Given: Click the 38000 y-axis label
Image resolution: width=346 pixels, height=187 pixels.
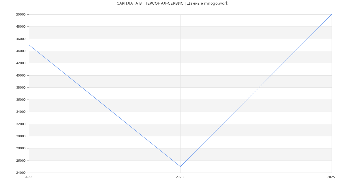Looking at the screenshot, I should pos(21,88).
